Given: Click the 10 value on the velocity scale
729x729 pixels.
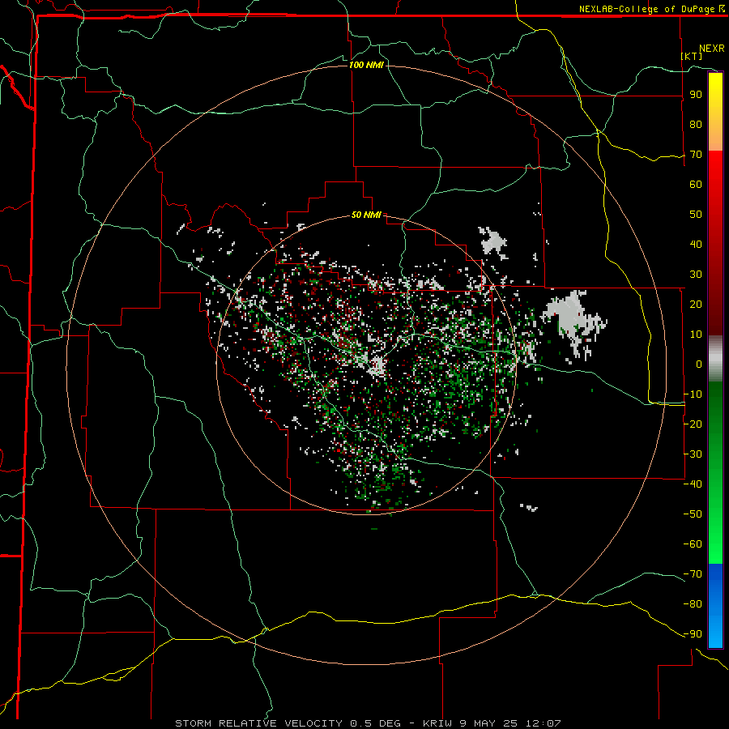Looking at the screenshot, I should (x=696, y=335).
